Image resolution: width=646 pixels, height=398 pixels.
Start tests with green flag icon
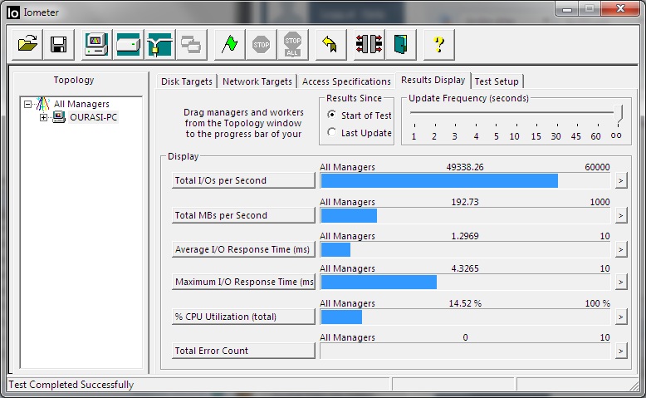point(229,45)
